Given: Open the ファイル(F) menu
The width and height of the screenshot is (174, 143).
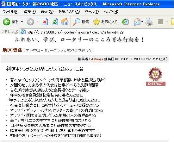Looking at the screenshot, I should click(10, 11).
